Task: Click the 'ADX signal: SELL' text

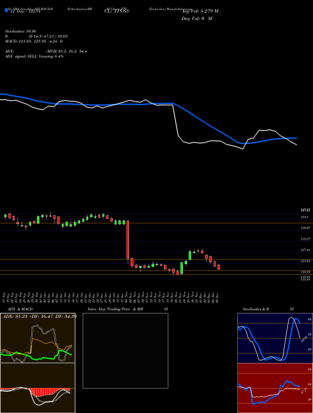Action: [x=21, y=56]
